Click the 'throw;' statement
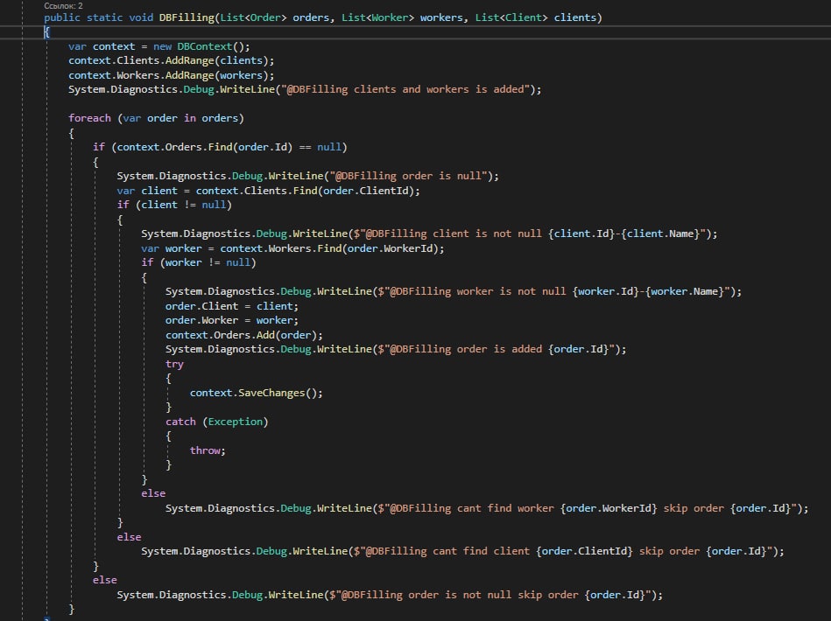 [208, 450]
